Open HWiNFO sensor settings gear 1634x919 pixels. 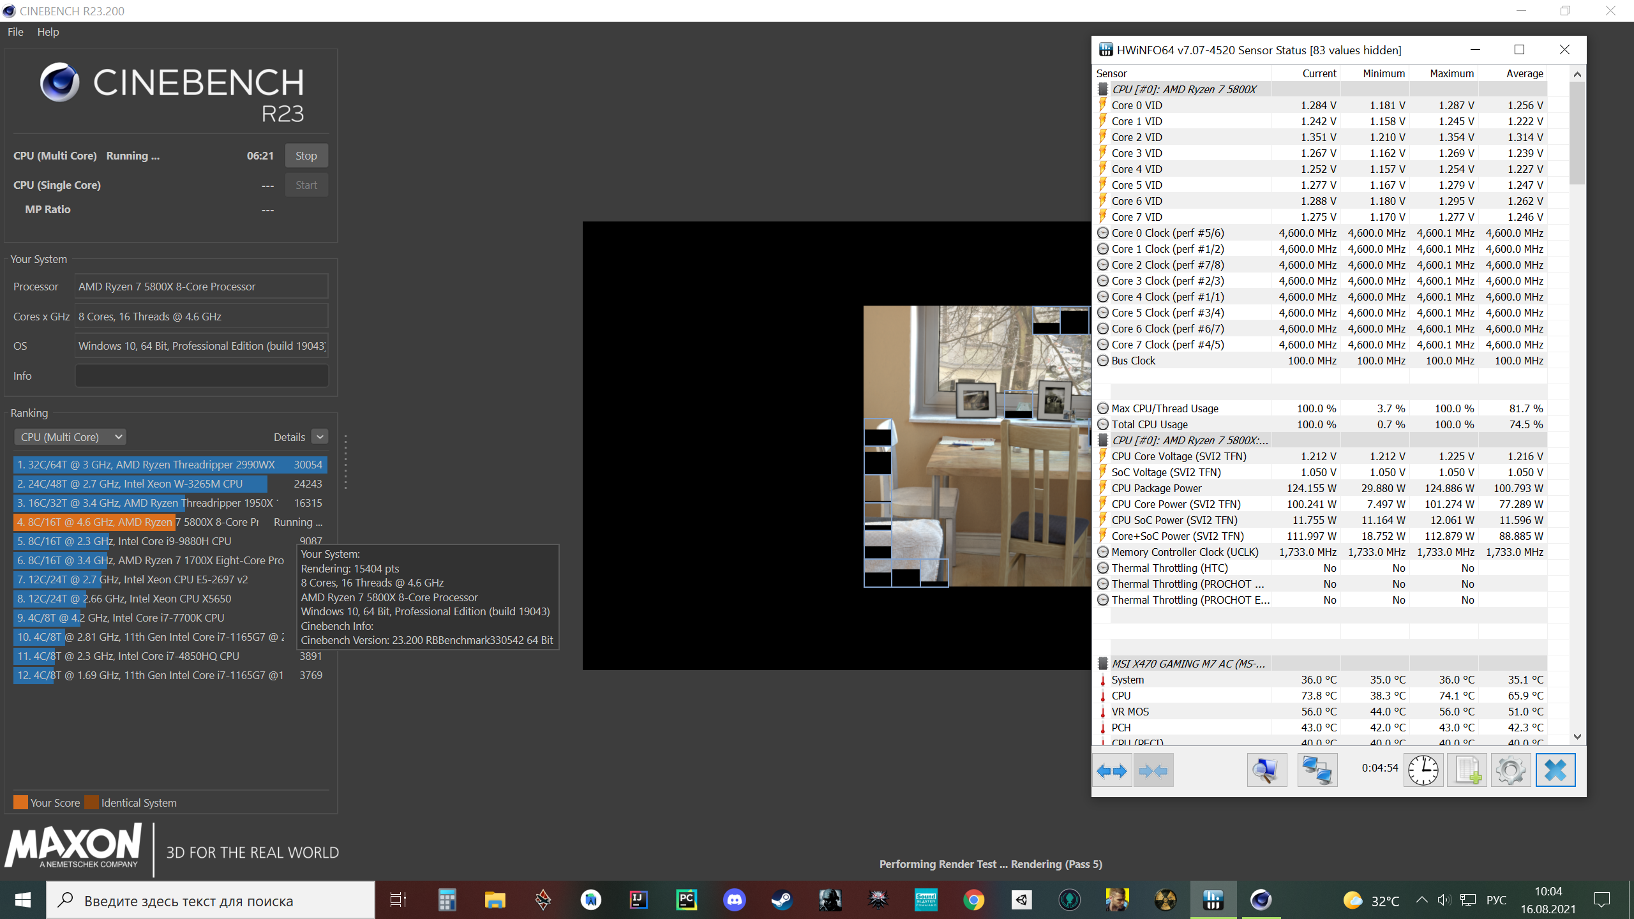click(x=1510, y=771)
